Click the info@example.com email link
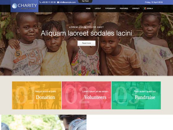The width and height of the screenshot is (173, 130). click(x=68, y=2)
